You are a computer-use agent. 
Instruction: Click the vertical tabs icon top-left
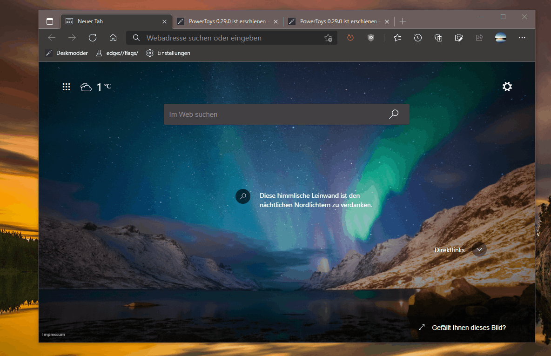(x=50, y=21)
